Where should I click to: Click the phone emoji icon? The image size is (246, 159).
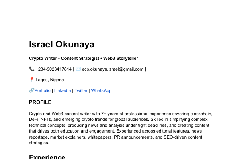(x=31, y=69)
